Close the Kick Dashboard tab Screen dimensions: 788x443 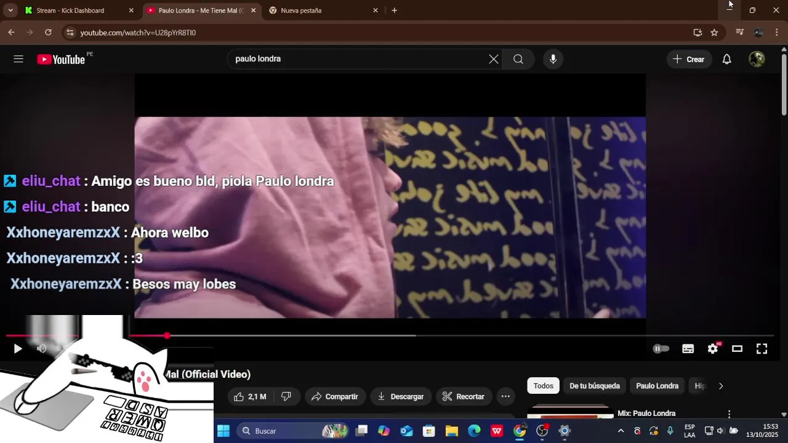[131, 10]
